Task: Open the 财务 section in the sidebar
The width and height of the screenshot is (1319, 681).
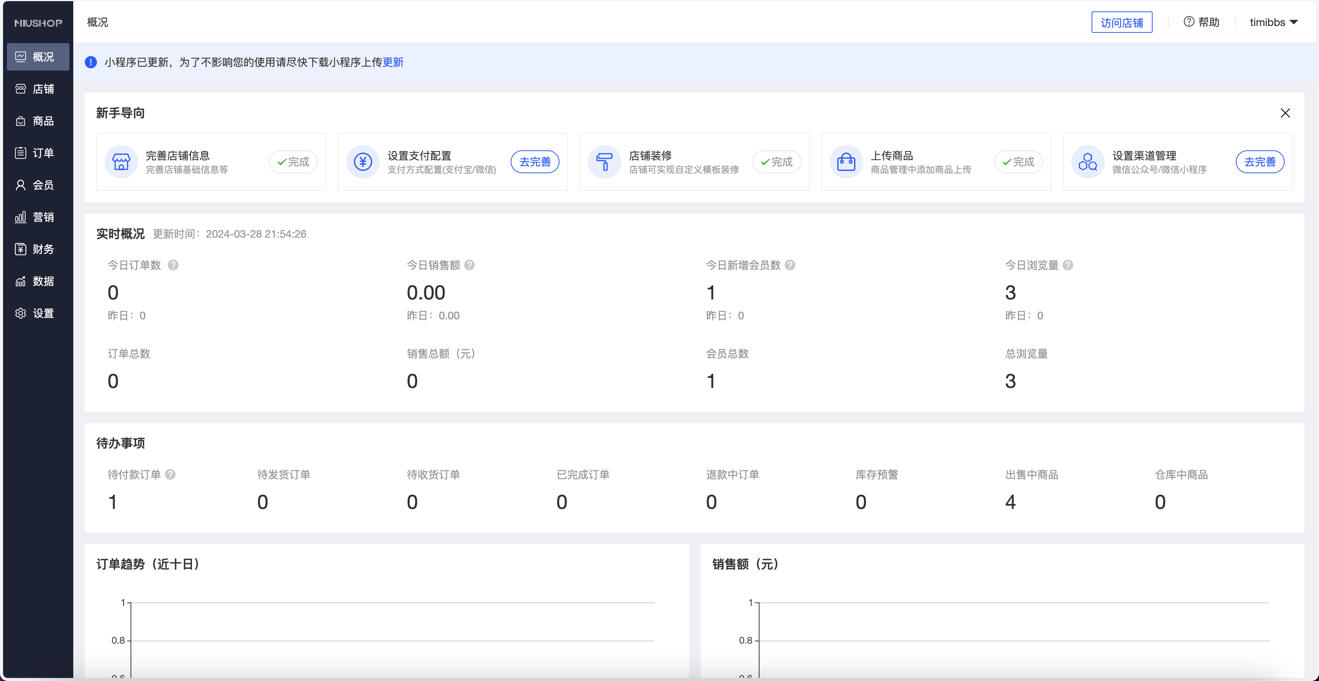Action: pyautogui.click(x=37, y=249)
